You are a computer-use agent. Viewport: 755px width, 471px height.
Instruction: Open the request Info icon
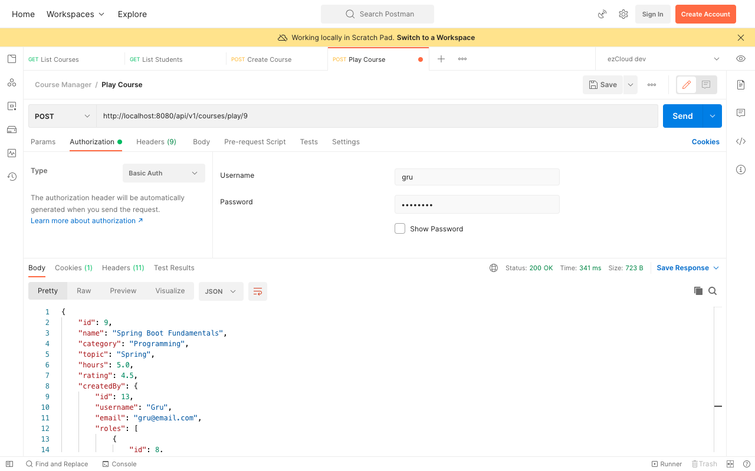[741, 170]
